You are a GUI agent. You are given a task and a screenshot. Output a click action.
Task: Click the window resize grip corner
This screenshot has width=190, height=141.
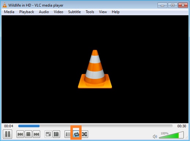pyautogui.click(x=186, y=137)
